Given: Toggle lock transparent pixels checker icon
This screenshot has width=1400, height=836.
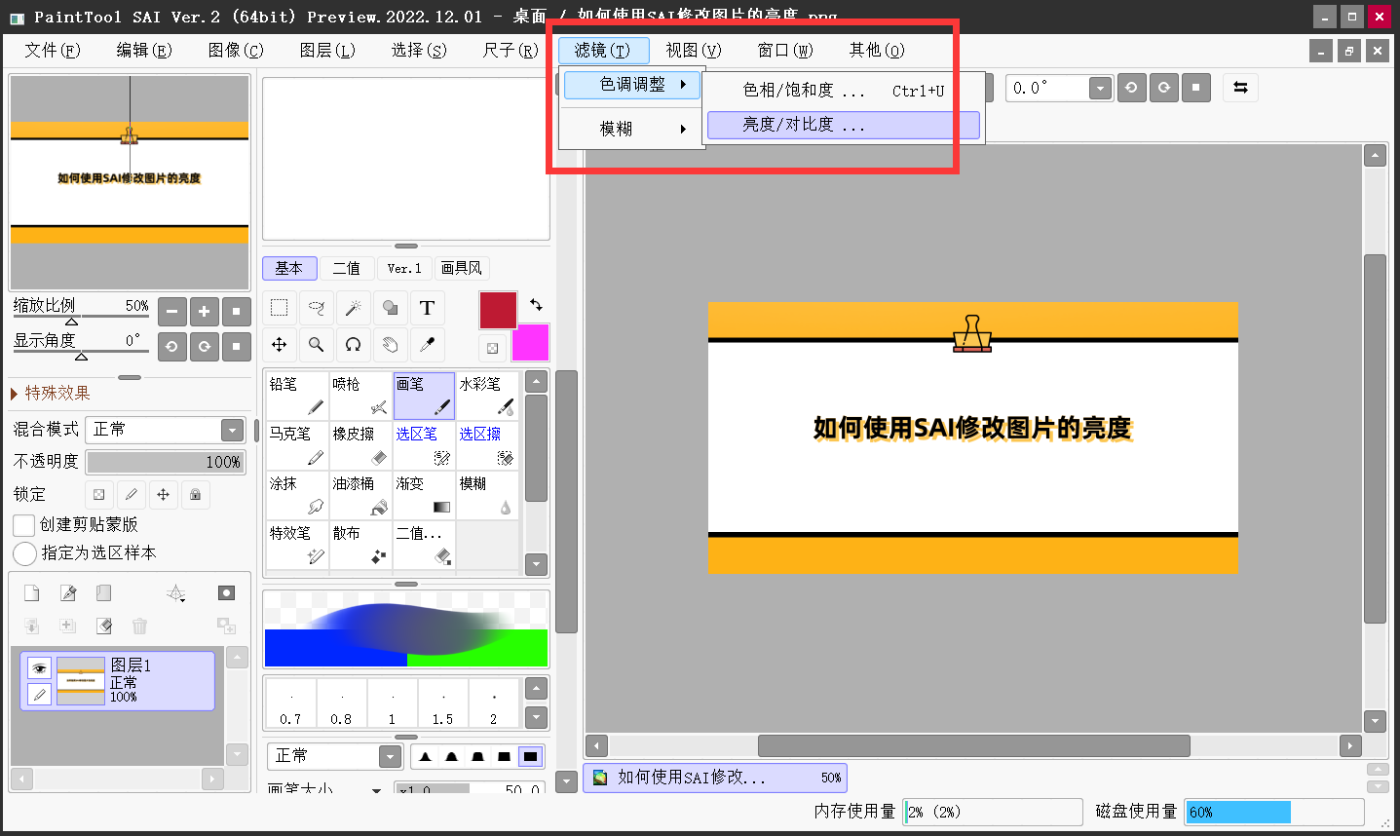Looking at the screenshot, I should pos(98,494).
